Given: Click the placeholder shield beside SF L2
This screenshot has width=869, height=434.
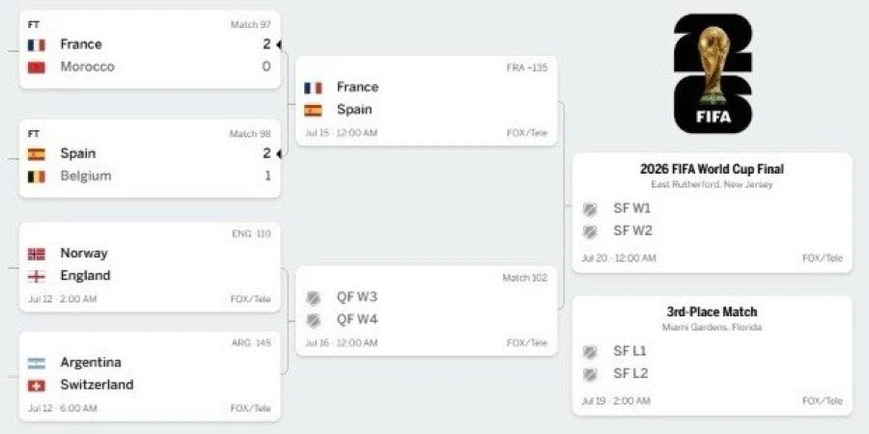Looking at the screenshot, I should 590,374.
